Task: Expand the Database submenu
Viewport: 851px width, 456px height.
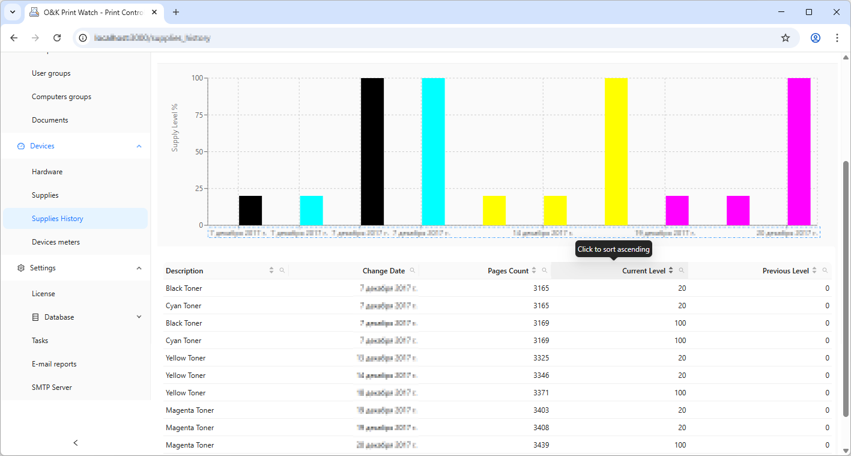Action: coord(139,317)
